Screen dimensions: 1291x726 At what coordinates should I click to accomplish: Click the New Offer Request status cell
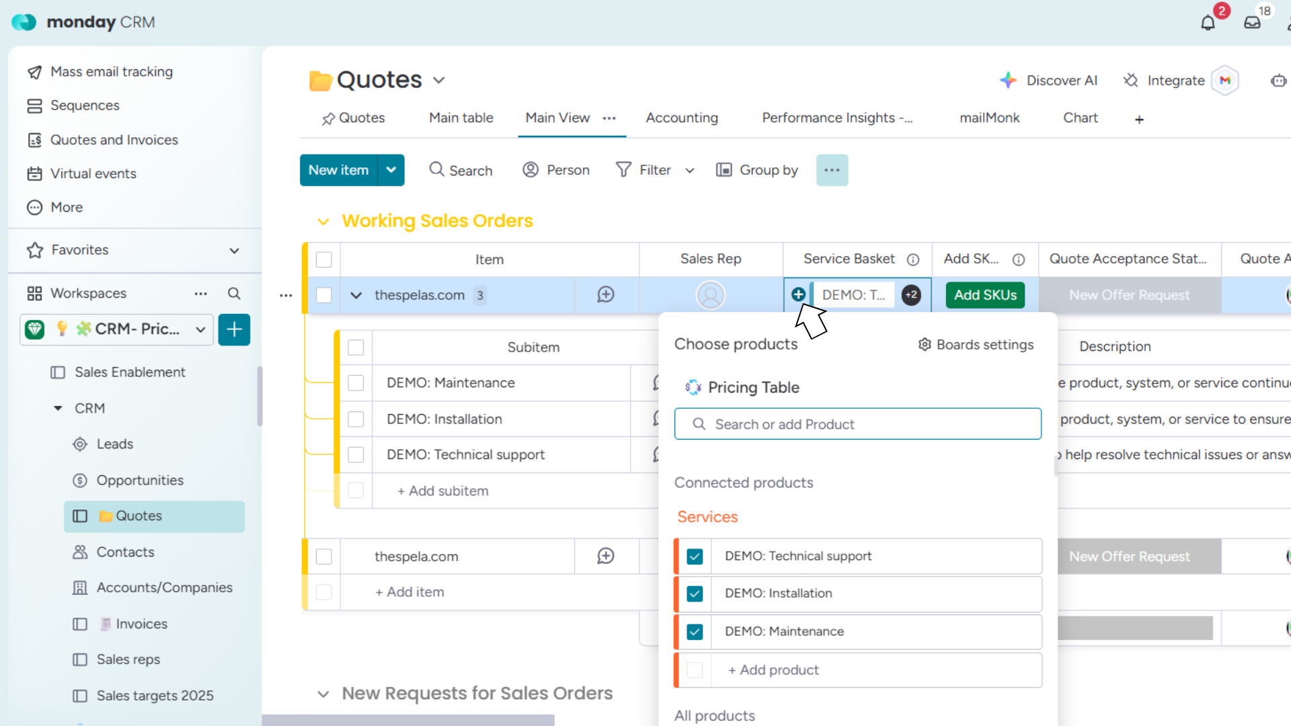coord(1130,295)
